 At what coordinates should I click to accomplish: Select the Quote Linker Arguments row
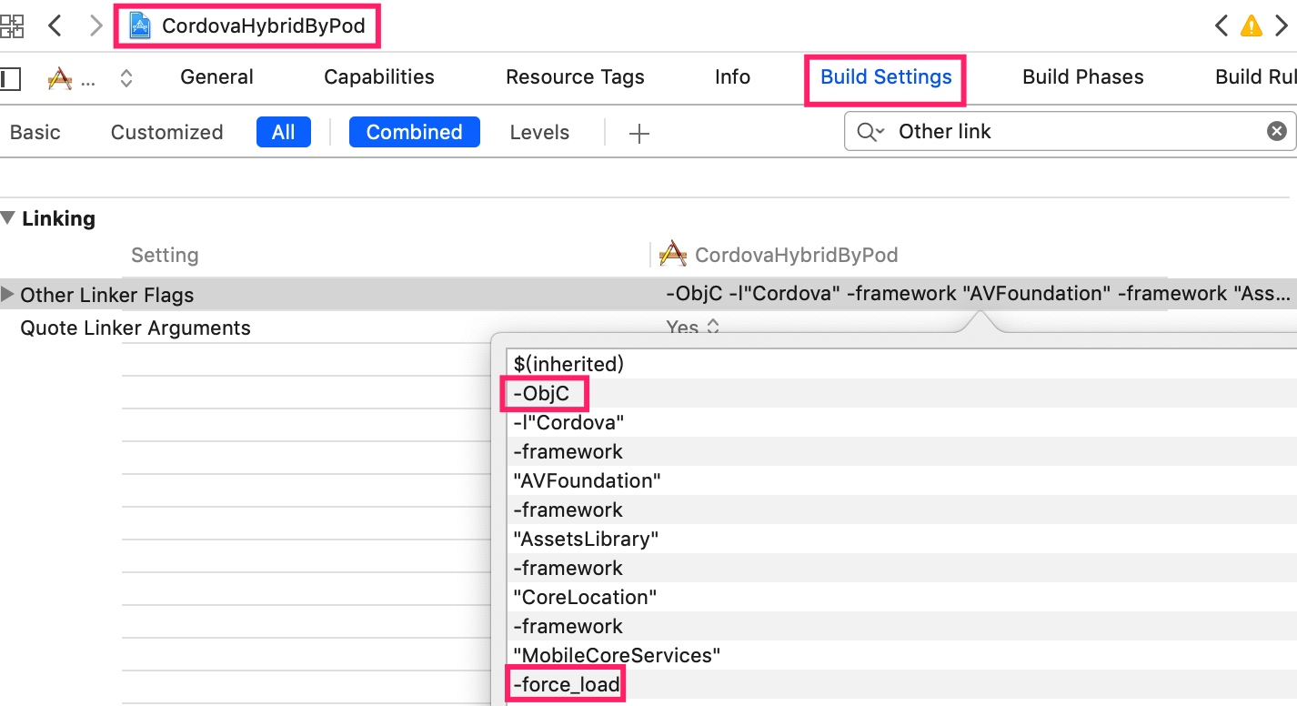136,328
